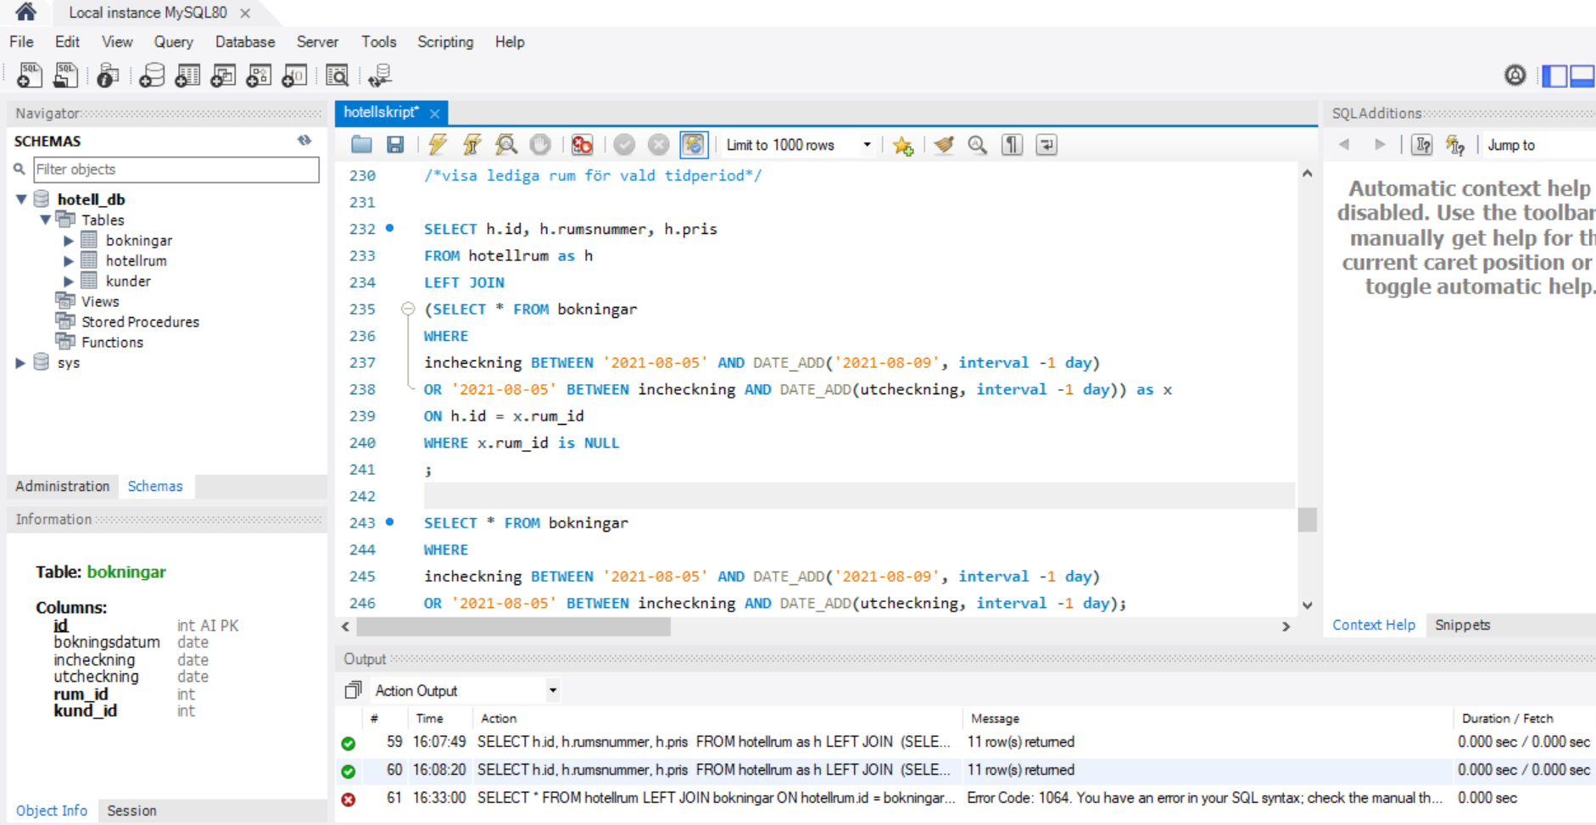Screen dimensions: 1596x825
Task: Toggle sidebar panel visibility
Action: tap(1554, 75)
